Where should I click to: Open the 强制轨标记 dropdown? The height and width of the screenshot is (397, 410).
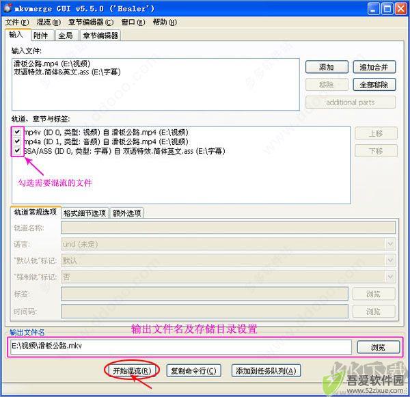[228, 277]
